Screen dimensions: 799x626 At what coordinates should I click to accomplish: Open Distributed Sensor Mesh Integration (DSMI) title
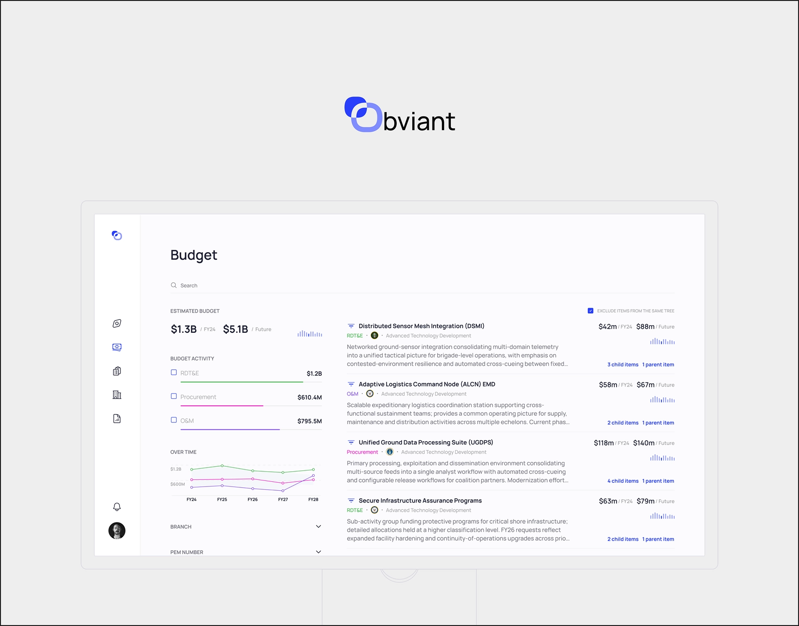pos(422,326)
